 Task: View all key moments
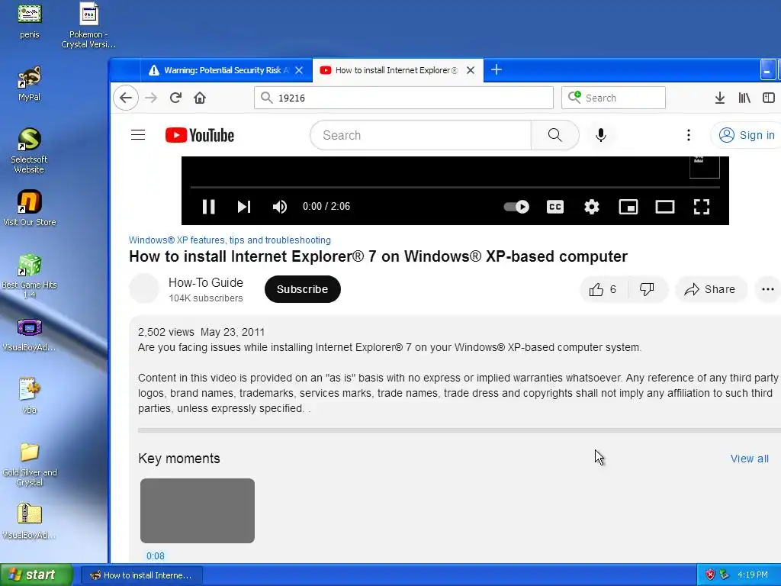pyautogui.click(x=749, y=459)
